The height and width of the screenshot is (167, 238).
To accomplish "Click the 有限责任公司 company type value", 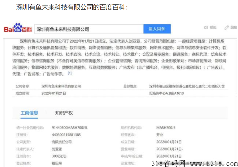I will tap(62, 142).
